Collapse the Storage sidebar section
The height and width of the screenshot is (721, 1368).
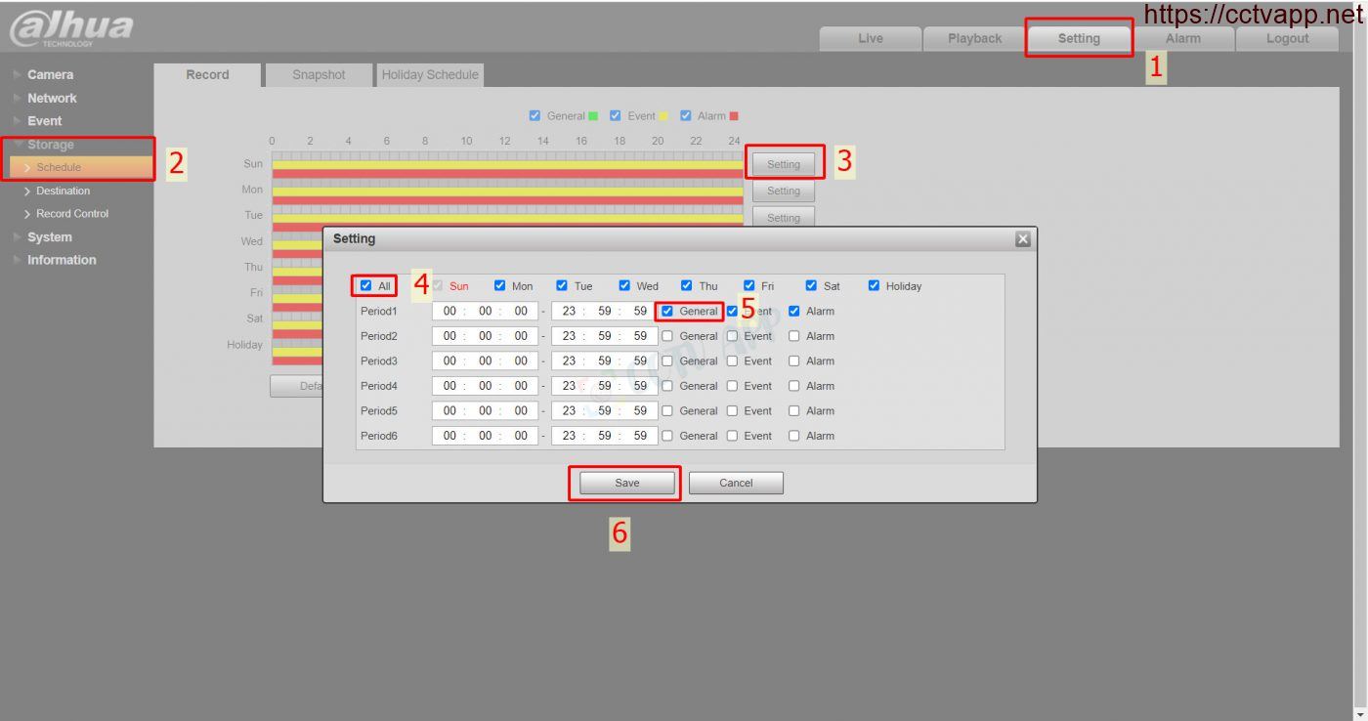50,145
